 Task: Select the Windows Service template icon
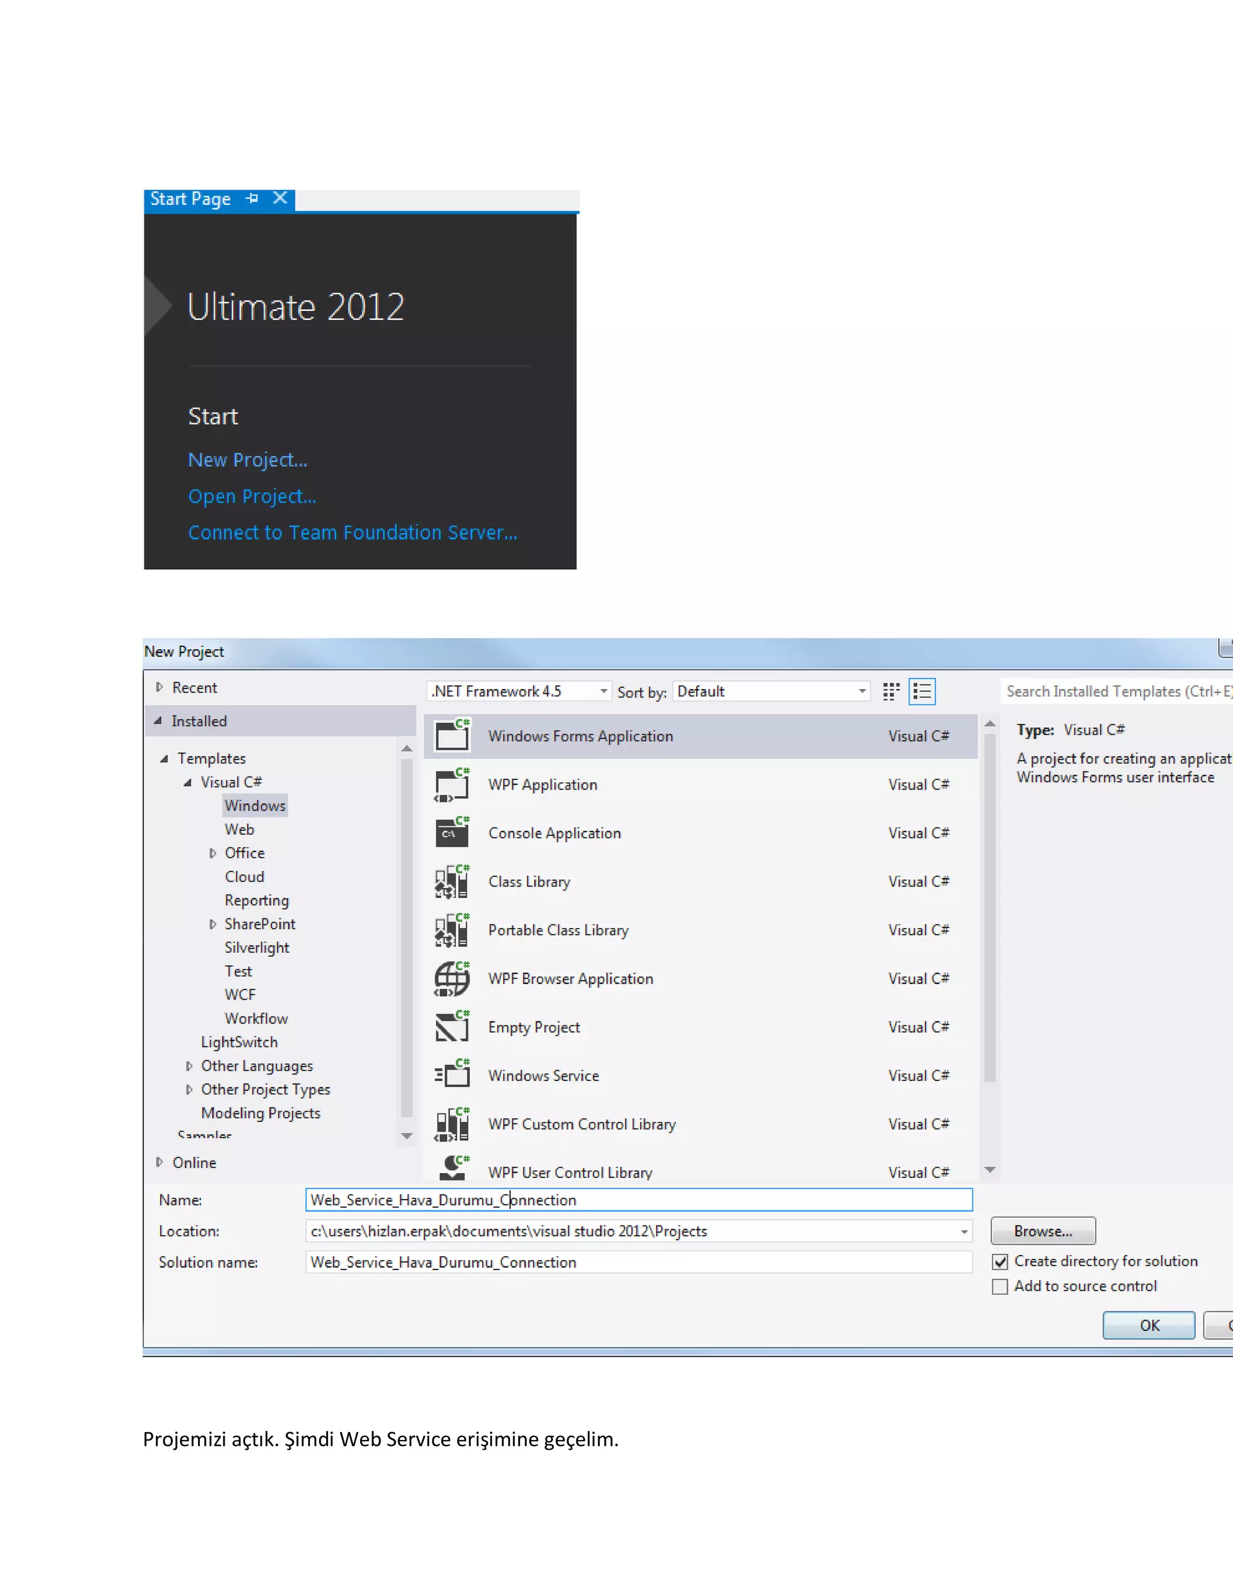452,1075
